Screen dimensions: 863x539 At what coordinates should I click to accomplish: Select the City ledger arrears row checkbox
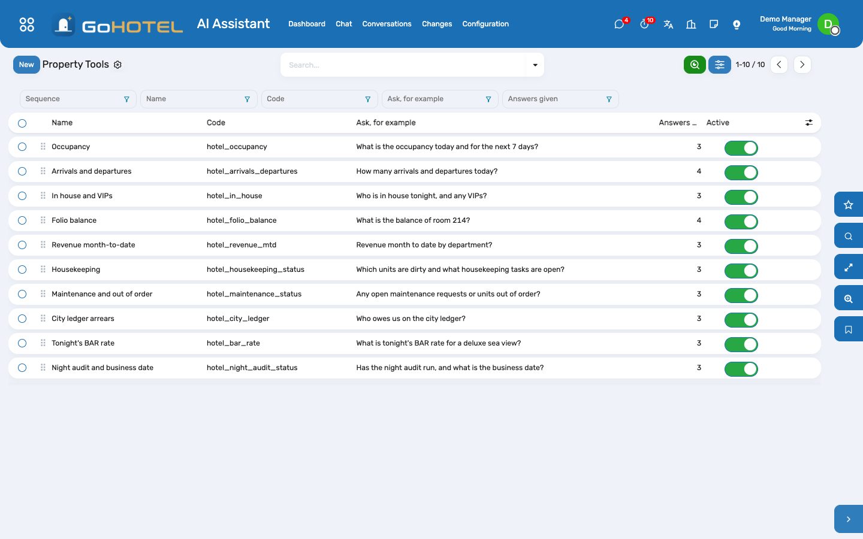[x=22, y=319]
